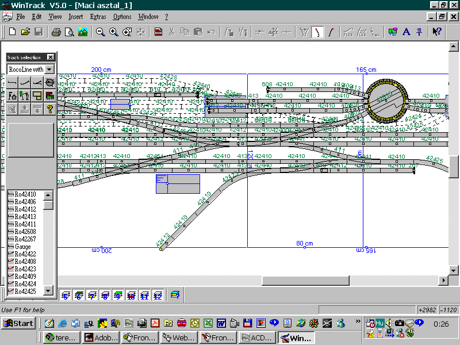The image size is (460, 345).
Task: Open the Options menu
Action: [122, 17]
